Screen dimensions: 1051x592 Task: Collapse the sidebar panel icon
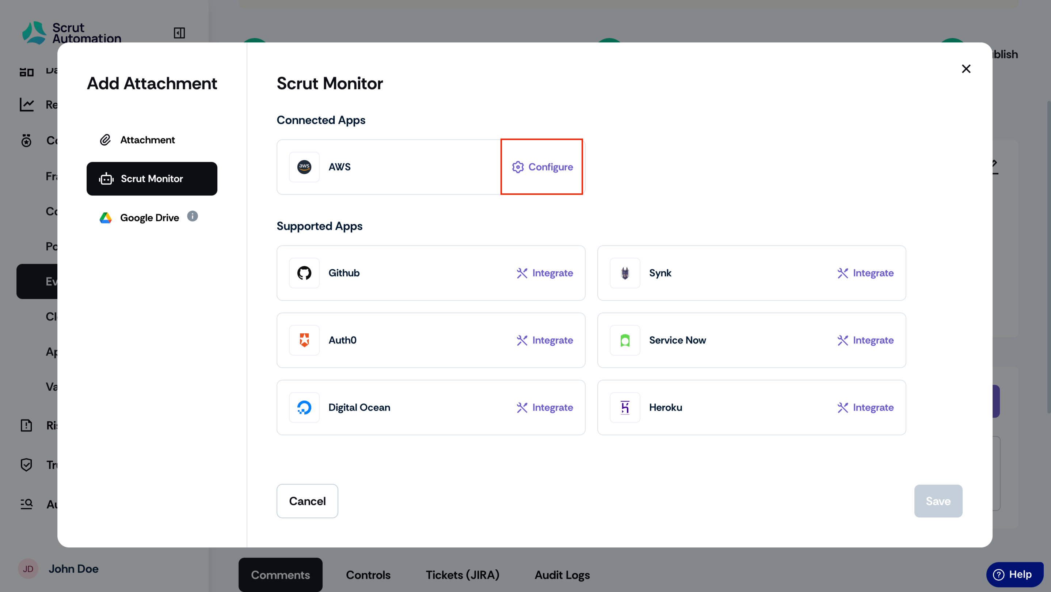(x=179, y=33)
